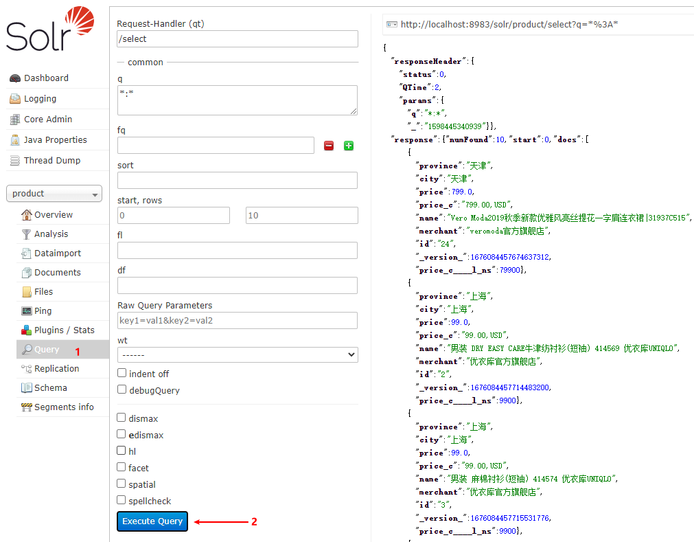Image resolution: width=694 pixels, height=542 pixels.
Task: Click the Java Properties icon
Action: point(15,140)
